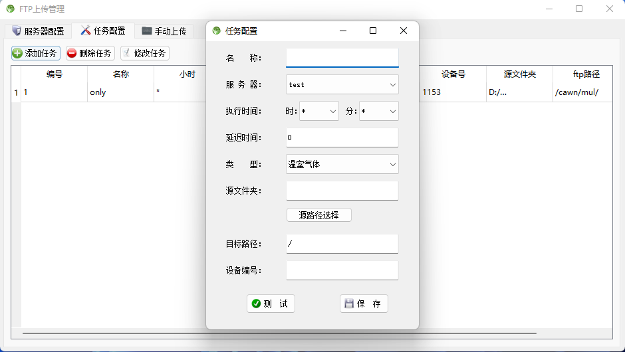Select the table cell reading D:/...
This screenshot has width=625, height=352.
click(x=520, y=92)
